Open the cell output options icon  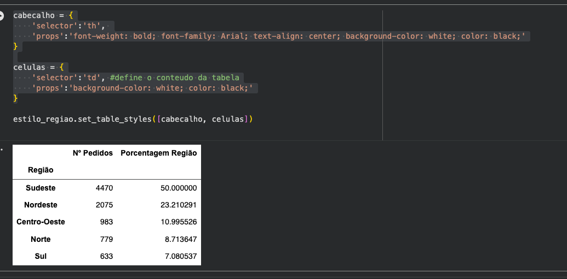(2, 148)
